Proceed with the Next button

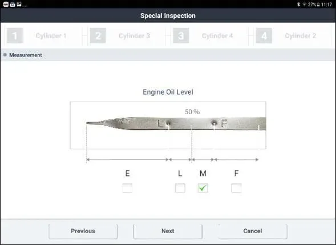click(x=168, y=231)
